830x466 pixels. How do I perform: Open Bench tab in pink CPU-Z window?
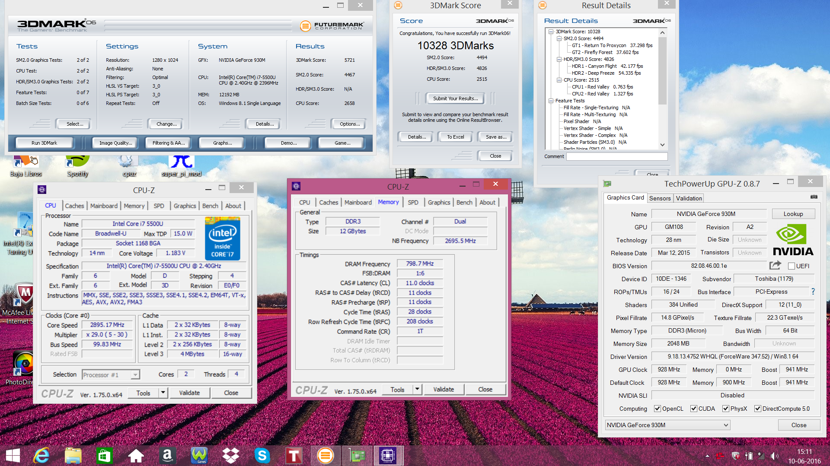click(464, 202)
